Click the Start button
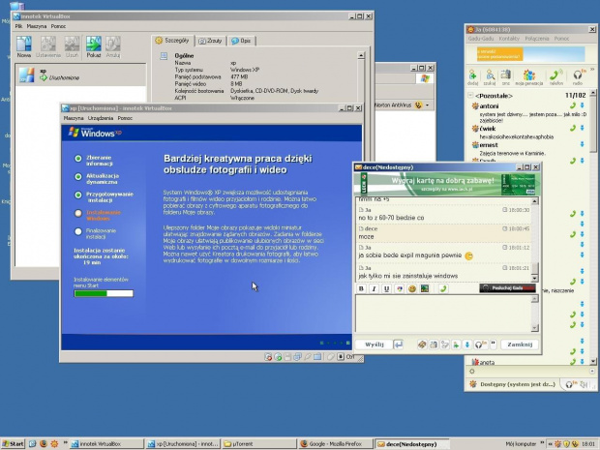Viewport: 600px width, 450px height. pyautogui.click(x=13, y=444)
